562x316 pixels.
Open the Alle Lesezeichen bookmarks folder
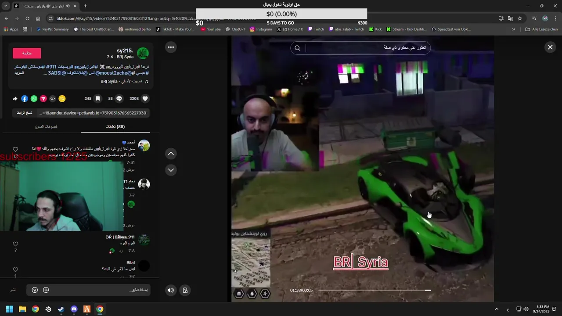[x=541, y=29]
